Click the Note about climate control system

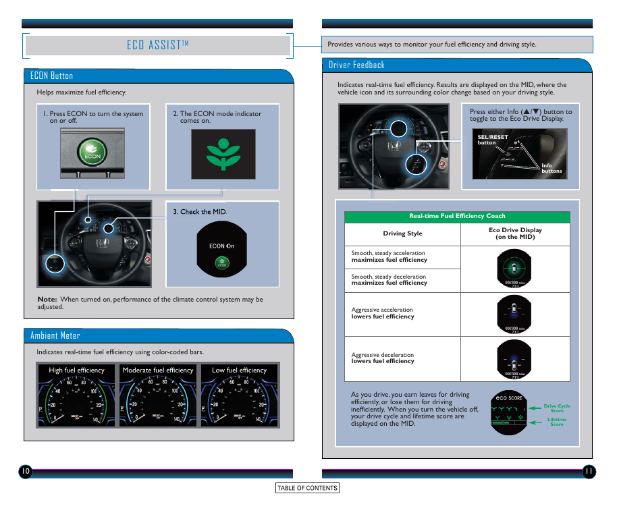(x=151, y=303)
